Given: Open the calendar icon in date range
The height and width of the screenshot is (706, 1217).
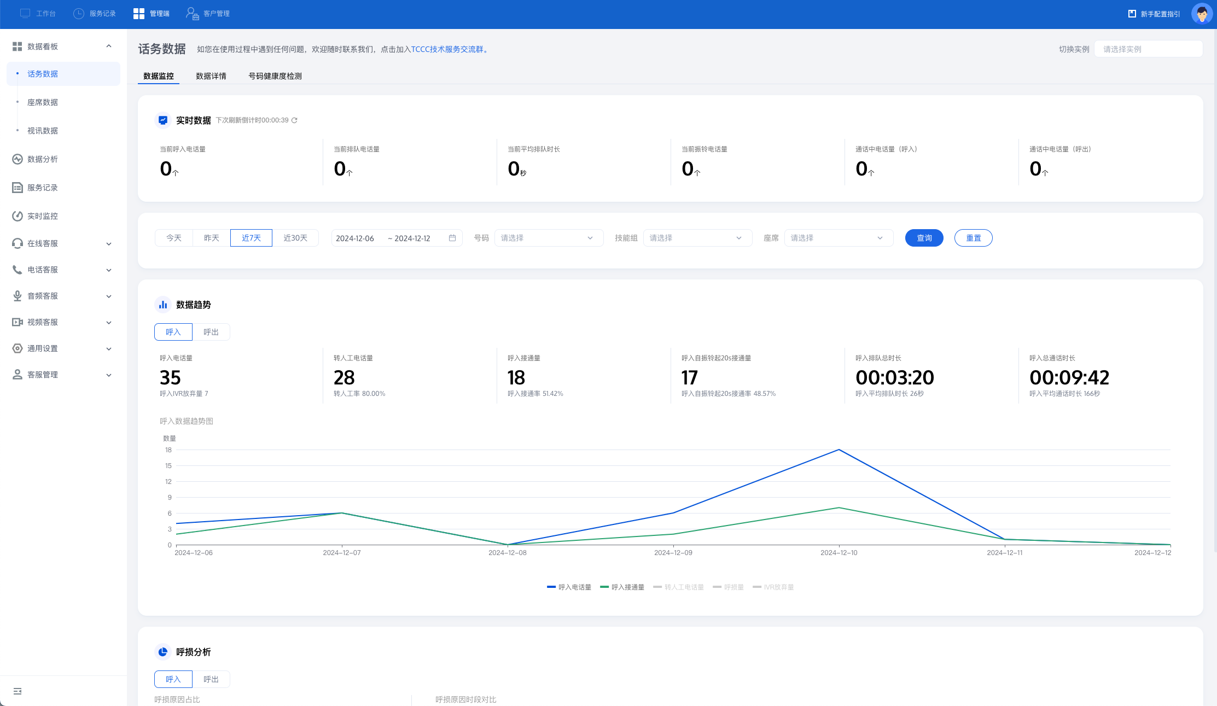Looking at the screenshot, I should click(x=452, y=238).
